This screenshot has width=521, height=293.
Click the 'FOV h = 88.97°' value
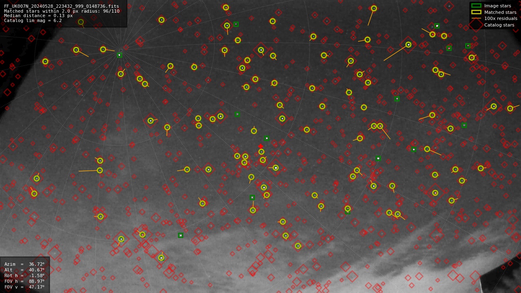pos(24,281)
